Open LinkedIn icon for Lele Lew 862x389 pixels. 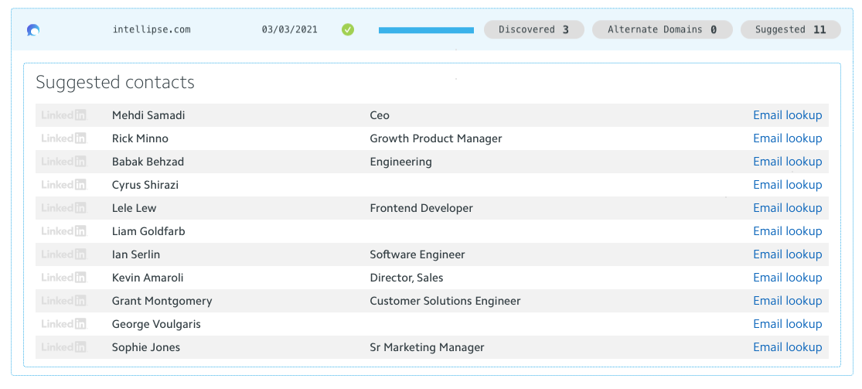(63, 208)
